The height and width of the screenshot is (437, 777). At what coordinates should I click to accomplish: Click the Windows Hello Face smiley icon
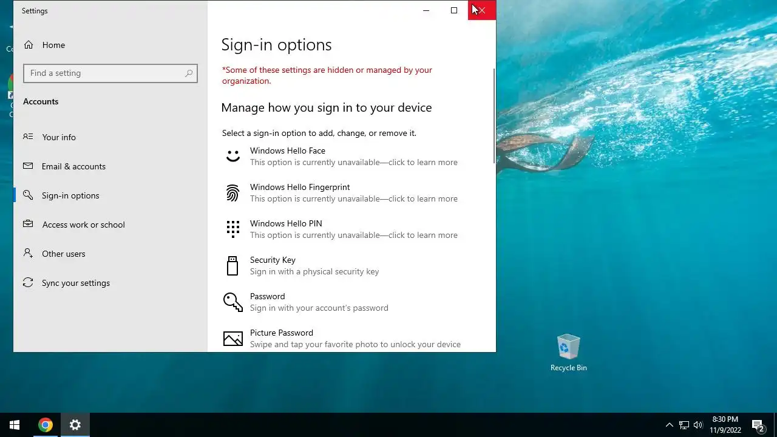point(233,157)
